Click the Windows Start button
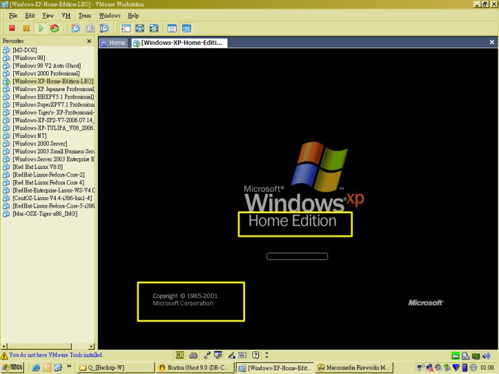 click(12, 367)
